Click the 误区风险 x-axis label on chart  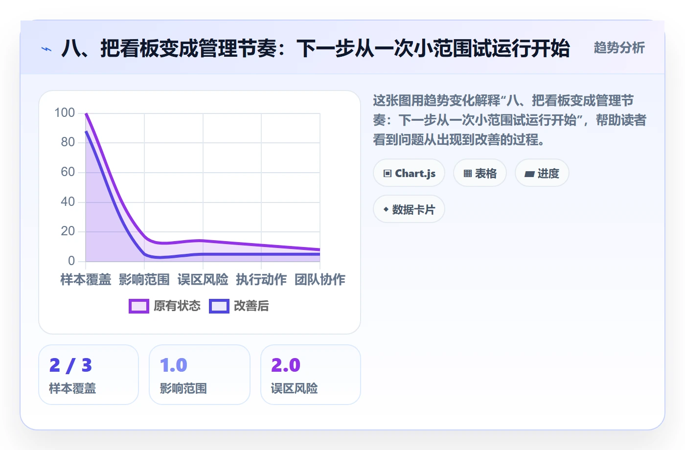pos(203,280)
